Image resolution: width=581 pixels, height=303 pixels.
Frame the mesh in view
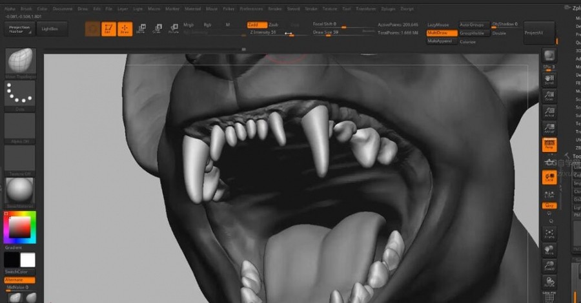(549, 234)
